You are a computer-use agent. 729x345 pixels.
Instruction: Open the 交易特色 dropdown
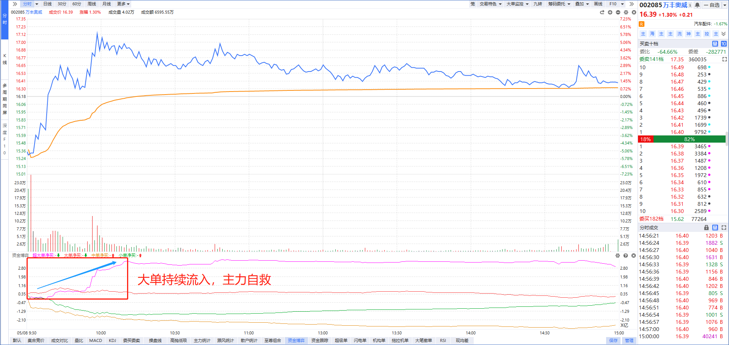[x=490, y=4]
